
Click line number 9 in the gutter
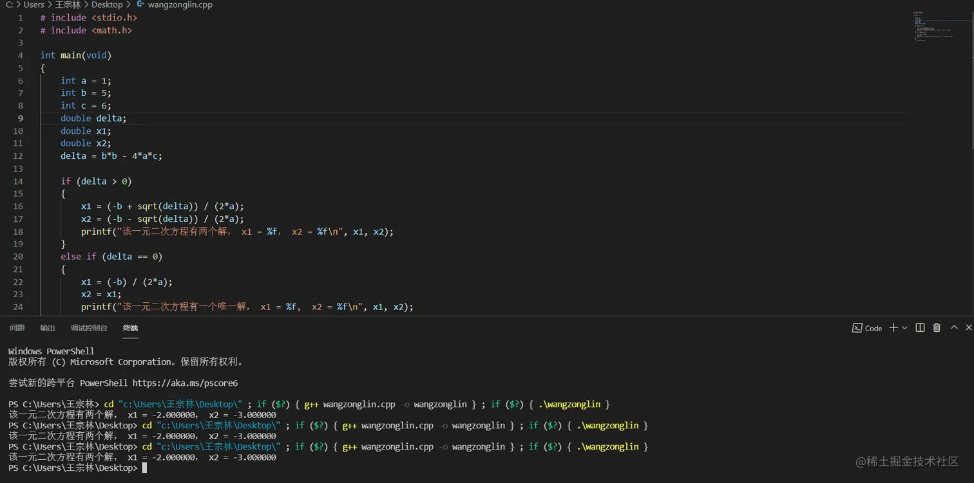coord(20,118)
